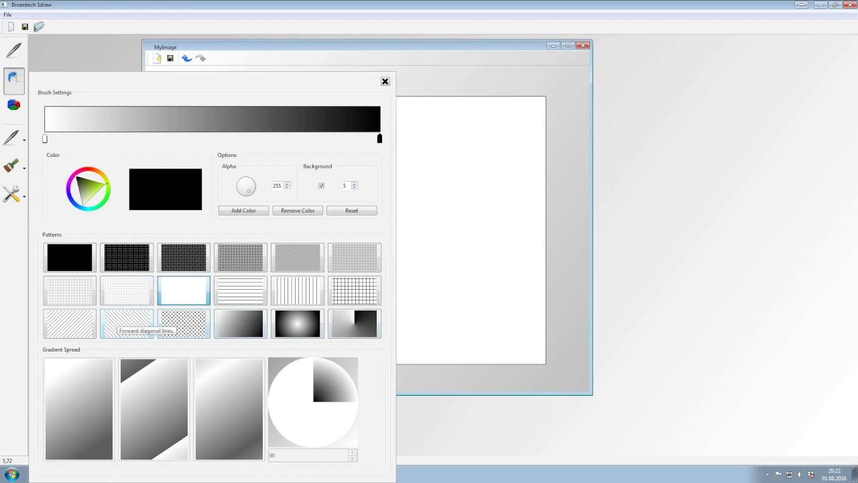Open the File menu
Viewport: 858px width, 483px height.
point(7,14)
